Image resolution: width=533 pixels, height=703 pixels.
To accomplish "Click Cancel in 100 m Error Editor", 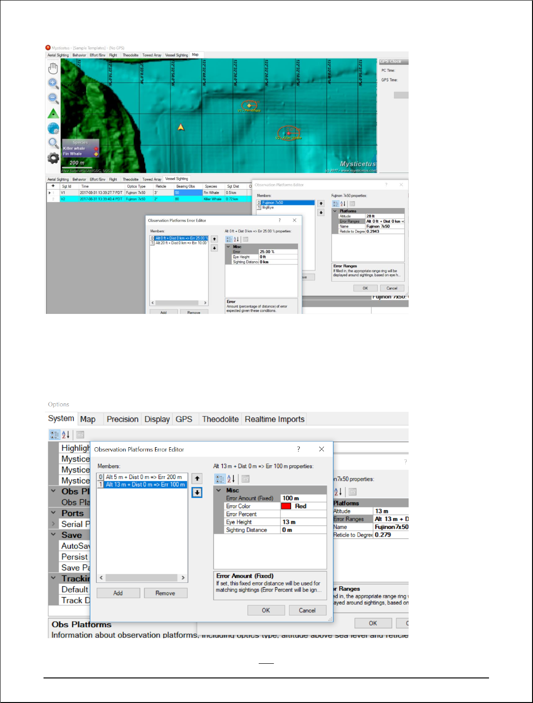I will (x=307, y=610).
